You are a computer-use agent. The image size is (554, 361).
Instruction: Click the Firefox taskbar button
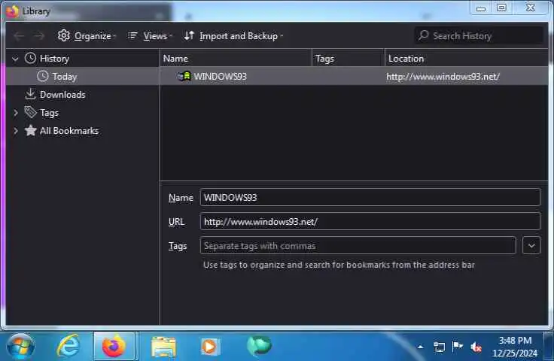pyautogui.click(x=114, y=346)
